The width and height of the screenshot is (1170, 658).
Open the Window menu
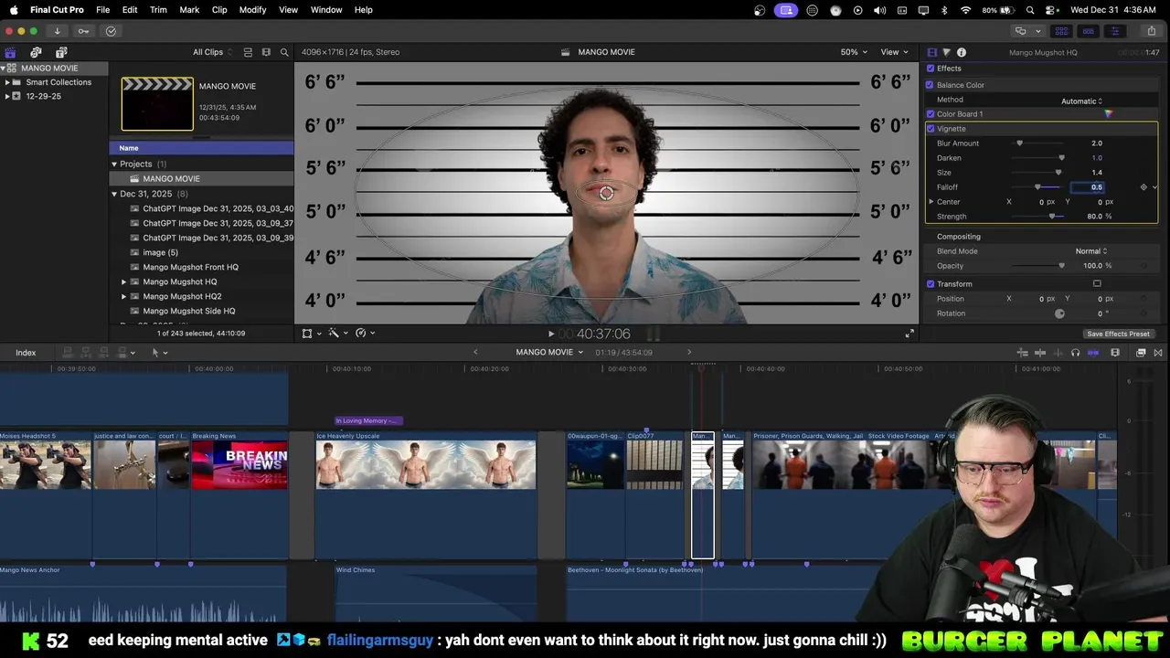click(x=326, y=9)
